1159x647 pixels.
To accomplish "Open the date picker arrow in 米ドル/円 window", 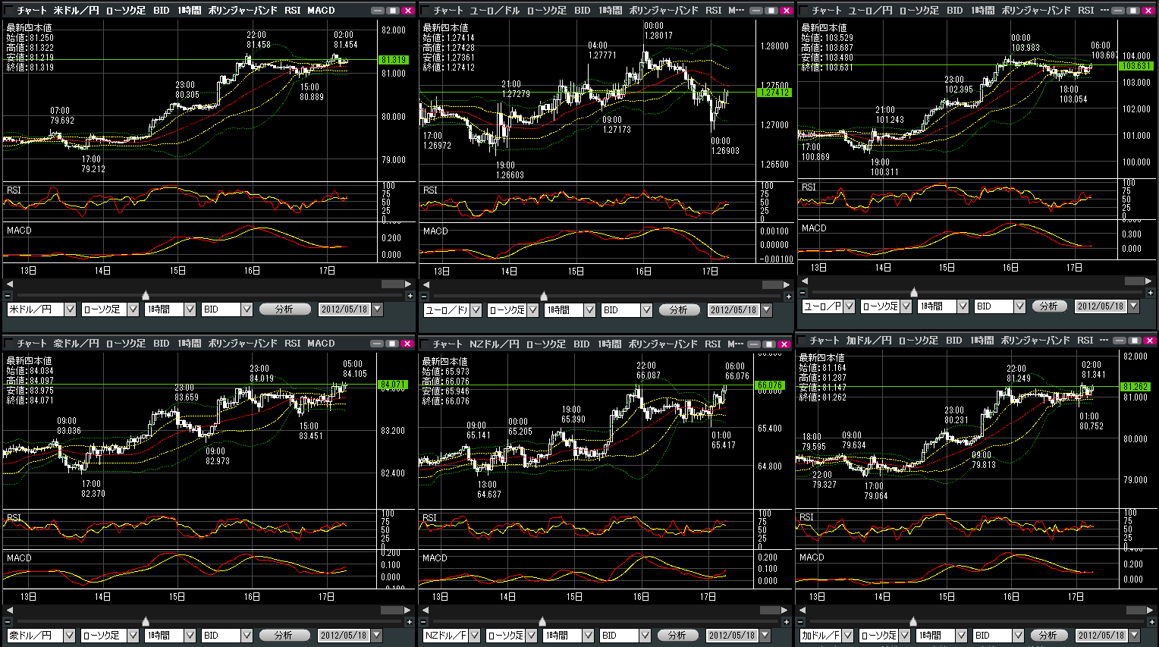I will (377, 309).
